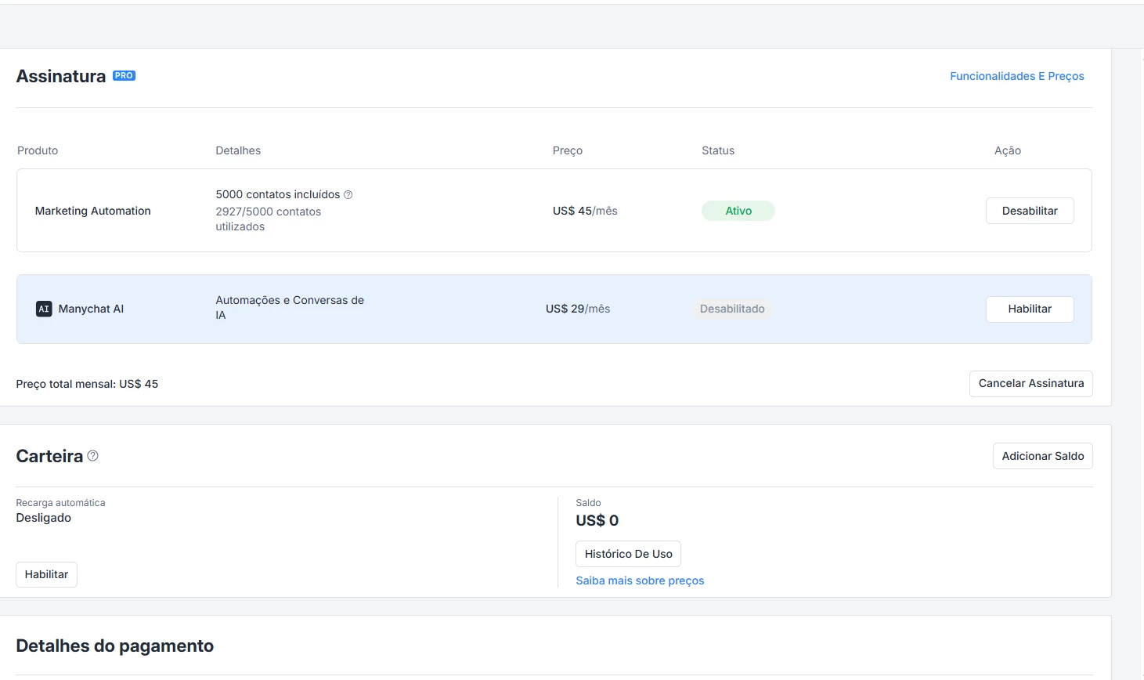Click the "Detalhes do pagamento" section heading
This screenshot has height=680, width=1144.
(x=115, y=646)
